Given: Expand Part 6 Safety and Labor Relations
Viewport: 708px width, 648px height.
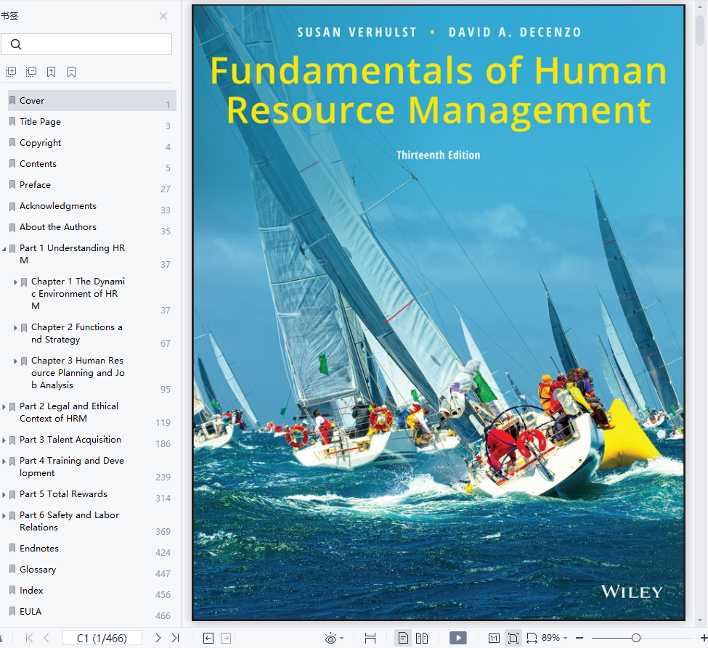Looking at the screenshot, I should pyautogui.click(x=4, y=516).
